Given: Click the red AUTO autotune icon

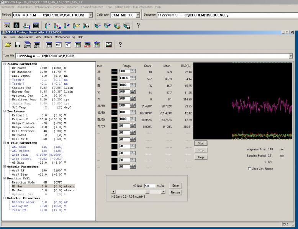Looking at the screenshot, I should (x=87, y=45).
